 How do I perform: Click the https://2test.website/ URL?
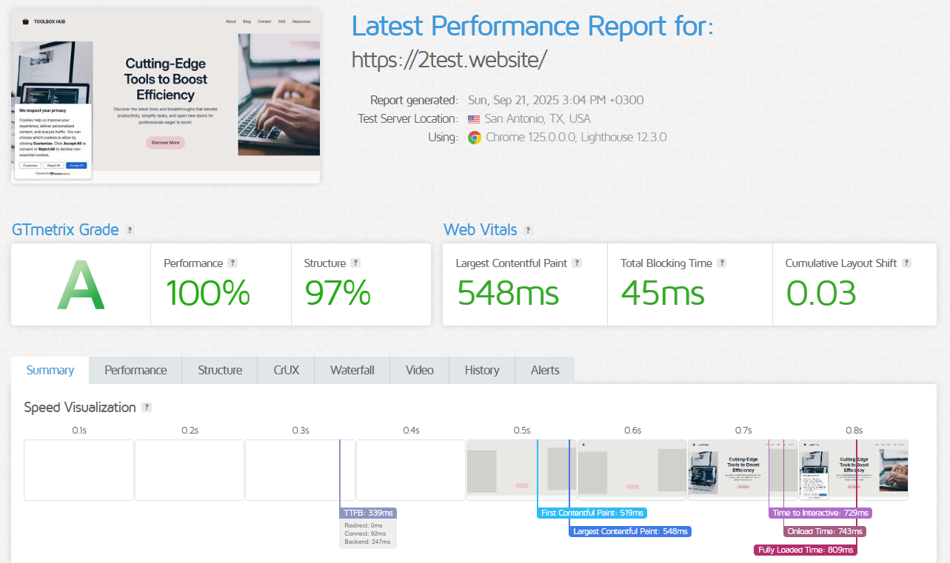(449, 60)
